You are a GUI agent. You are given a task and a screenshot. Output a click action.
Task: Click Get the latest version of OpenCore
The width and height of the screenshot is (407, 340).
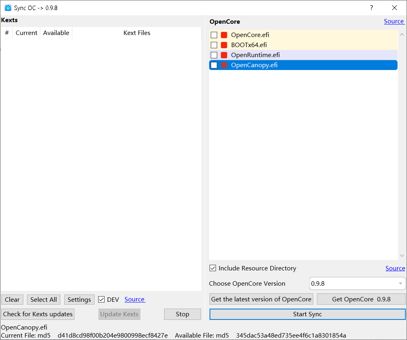(261, 299)
